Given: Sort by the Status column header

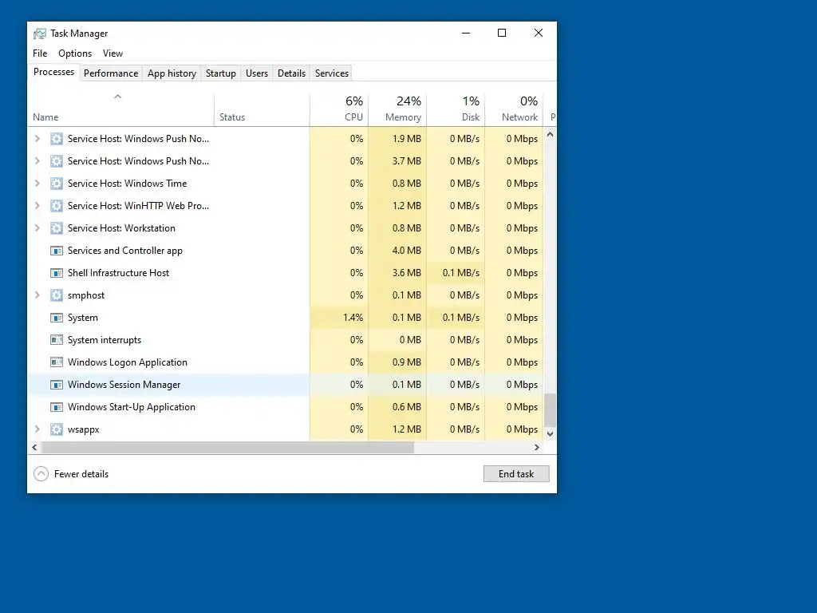Looking at the screenshot, I should pyautogui.click(x=262, y=109).
